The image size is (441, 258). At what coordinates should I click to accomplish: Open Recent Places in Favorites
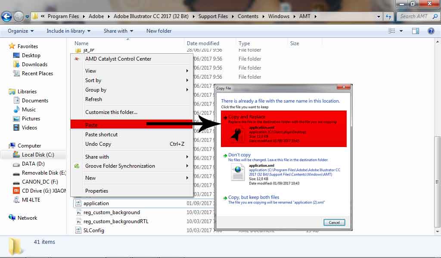coord(37,73)
